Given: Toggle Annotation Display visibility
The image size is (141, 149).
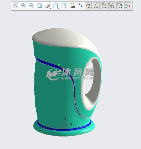Looking at the screenshot, I should click(x=120, y=6).
